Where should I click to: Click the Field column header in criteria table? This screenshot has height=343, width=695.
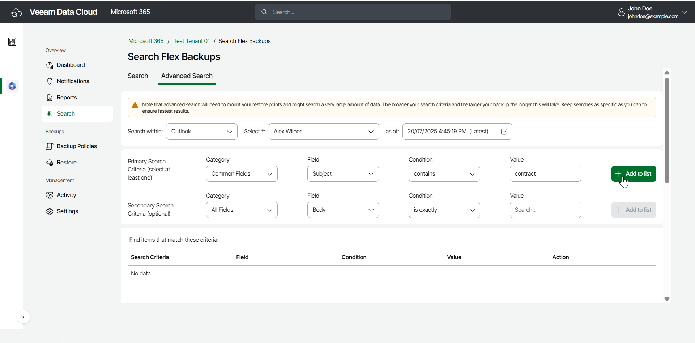242,257
